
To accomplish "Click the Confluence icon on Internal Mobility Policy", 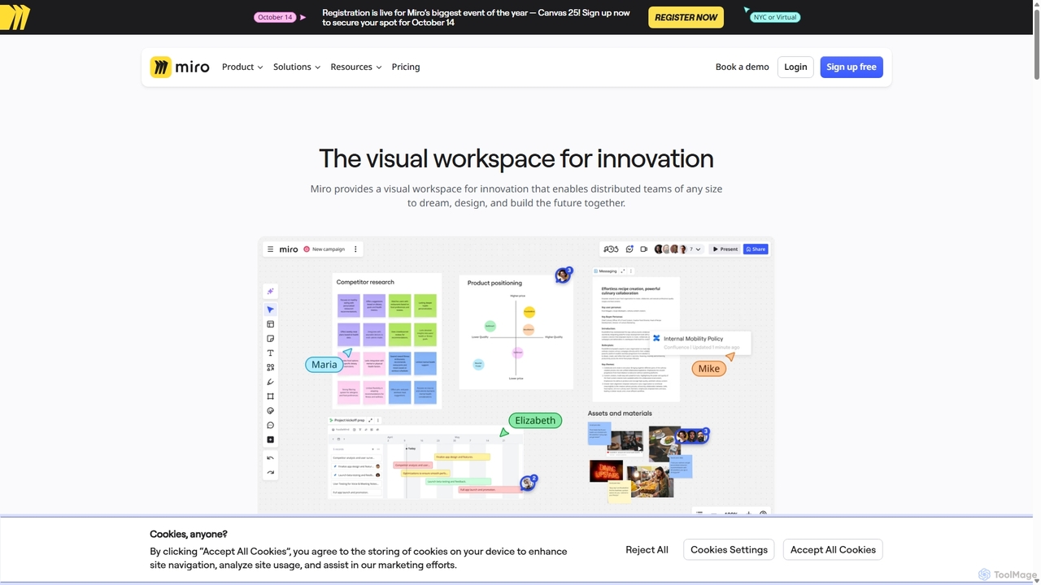I will pyautogui.click(x=657, y=339).
